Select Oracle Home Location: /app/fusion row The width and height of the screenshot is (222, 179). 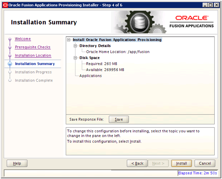click(x=118, y=52)
